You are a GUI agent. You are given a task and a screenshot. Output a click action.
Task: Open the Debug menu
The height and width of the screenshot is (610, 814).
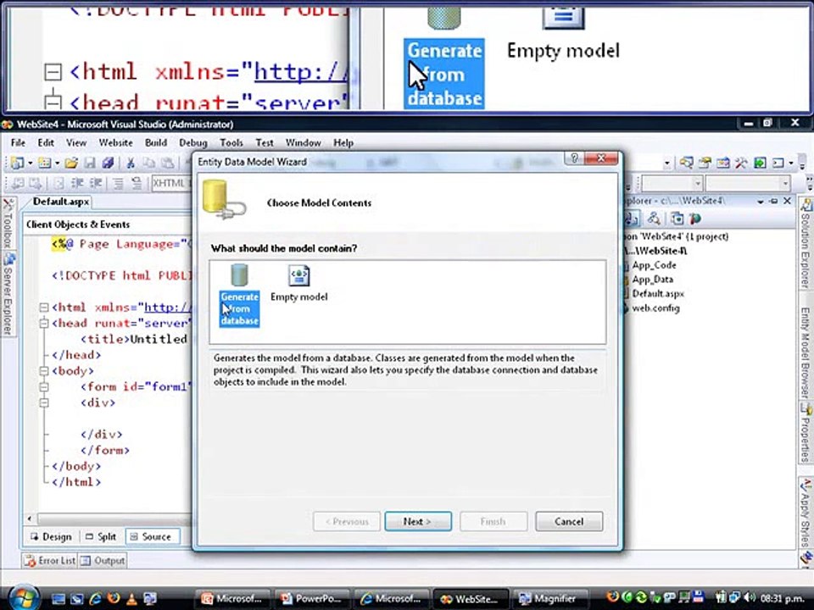193,142
